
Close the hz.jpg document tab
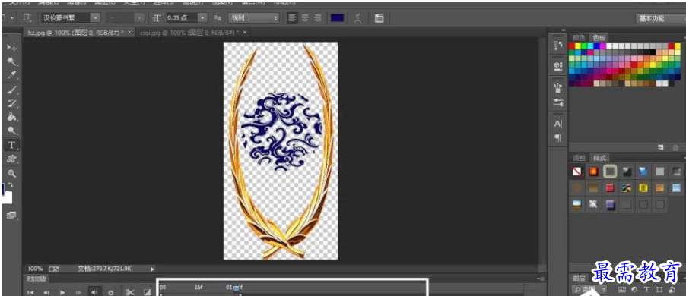point(129,33)
